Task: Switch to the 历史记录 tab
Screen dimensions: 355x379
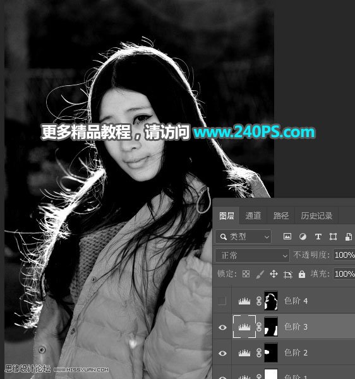Action: (316, 215)
